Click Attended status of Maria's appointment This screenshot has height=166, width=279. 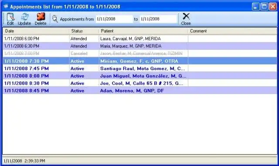pos(78,46)
